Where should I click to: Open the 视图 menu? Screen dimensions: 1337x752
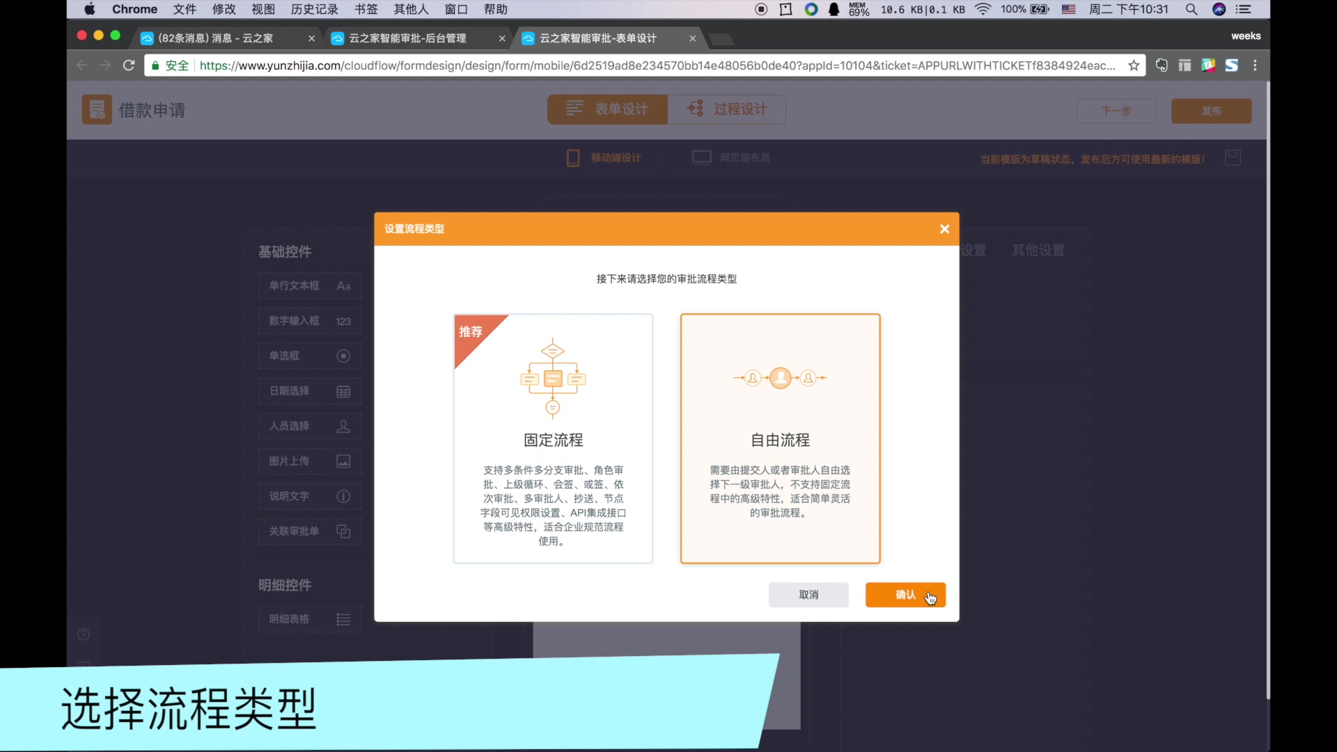[x=263, y=9]
